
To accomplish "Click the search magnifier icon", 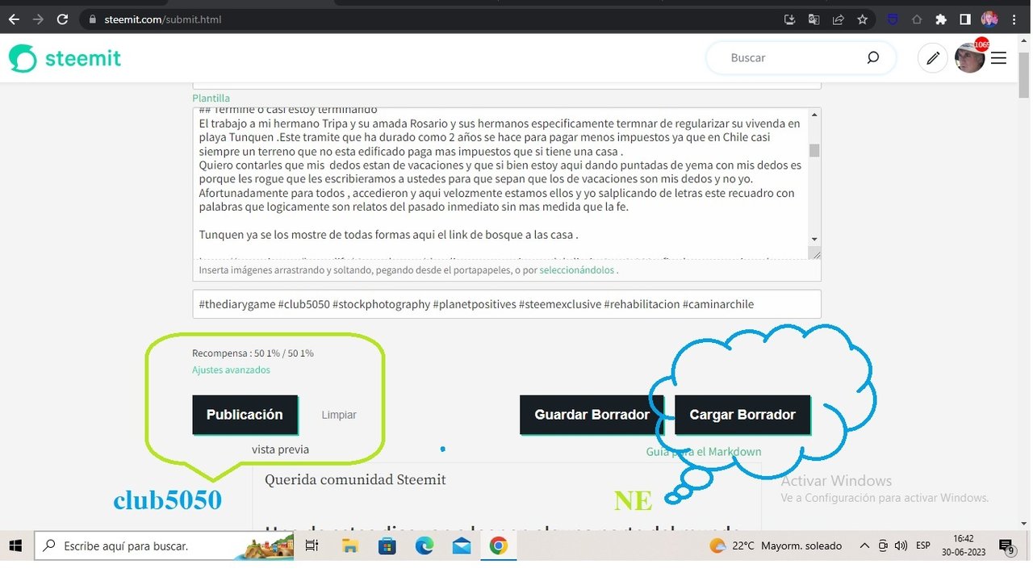I will click(x=872, y=58).
